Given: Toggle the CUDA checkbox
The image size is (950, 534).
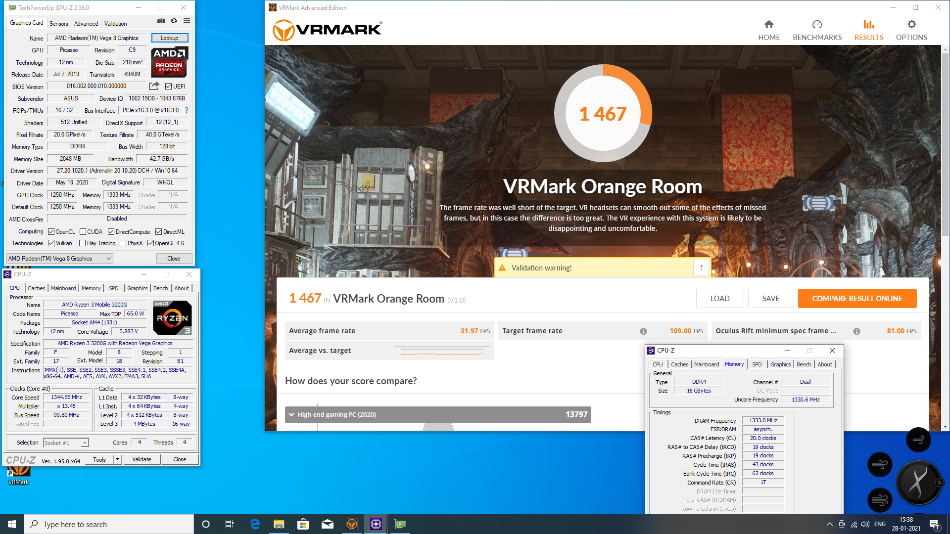Looking at the screenshot, I should click(83, 231).
